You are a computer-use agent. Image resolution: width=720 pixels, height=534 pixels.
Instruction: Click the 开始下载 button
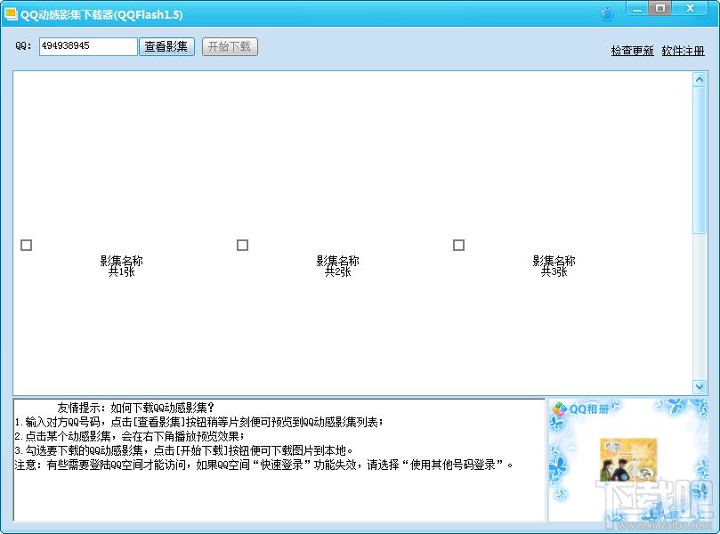230,46
